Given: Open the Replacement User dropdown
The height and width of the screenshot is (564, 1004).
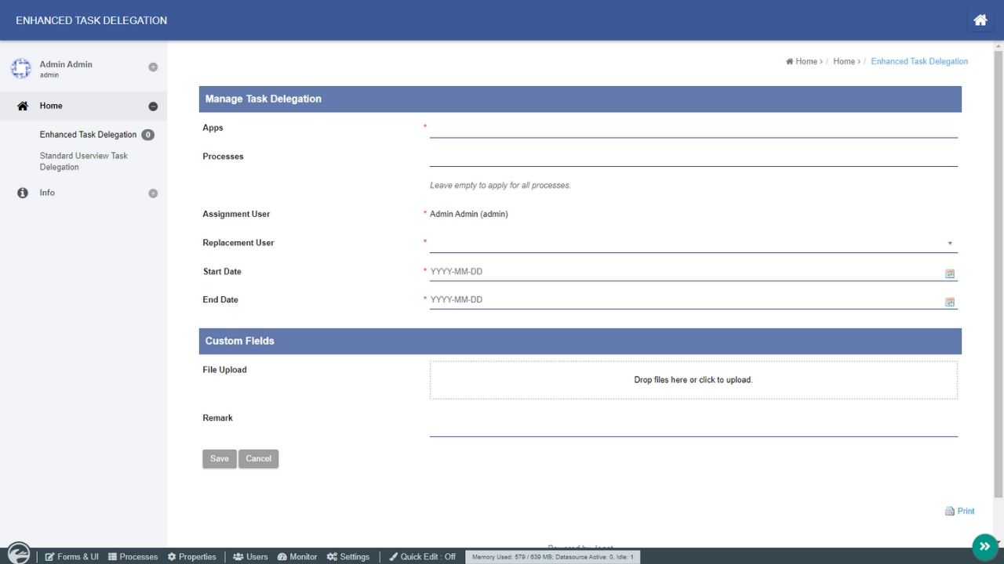Looking at the screenshot, I should (x=693, y=244).
